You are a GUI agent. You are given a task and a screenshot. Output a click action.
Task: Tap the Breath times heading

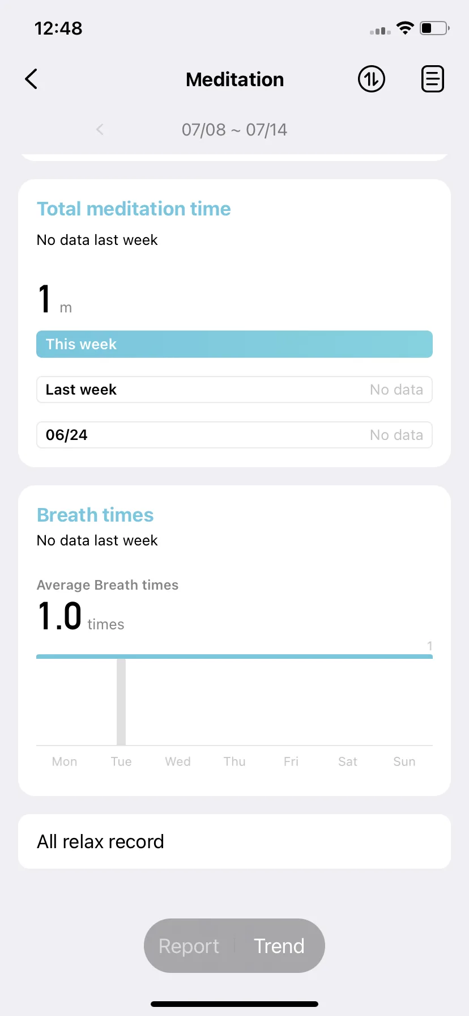(95, 515)
